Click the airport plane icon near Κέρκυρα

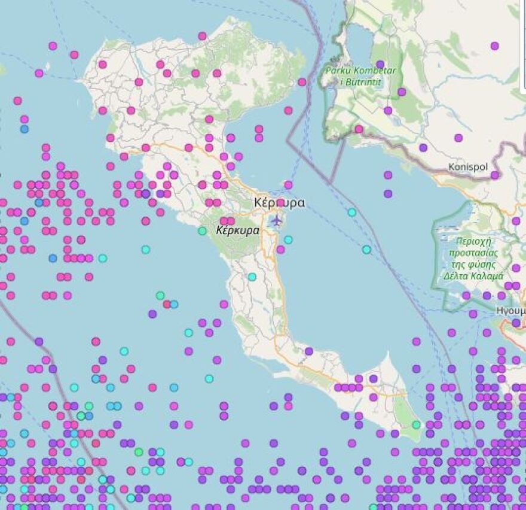pyautogui.click(x=276, y=221)
